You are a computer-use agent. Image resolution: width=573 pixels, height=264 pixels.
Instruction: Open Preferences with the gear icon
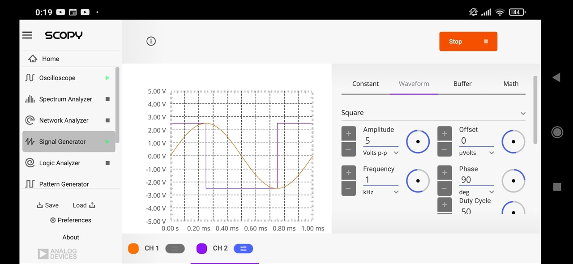click(70, 220)
